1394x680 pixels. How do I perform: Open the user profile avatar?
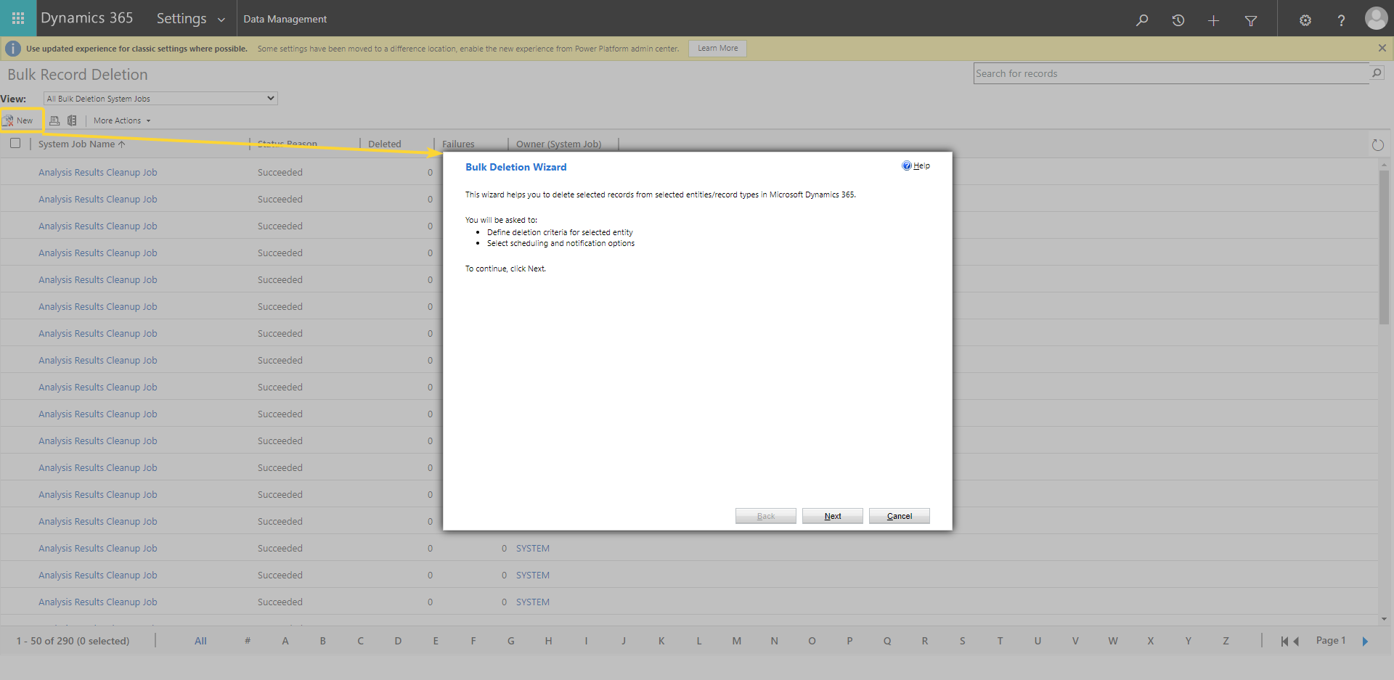point(1376,18)
